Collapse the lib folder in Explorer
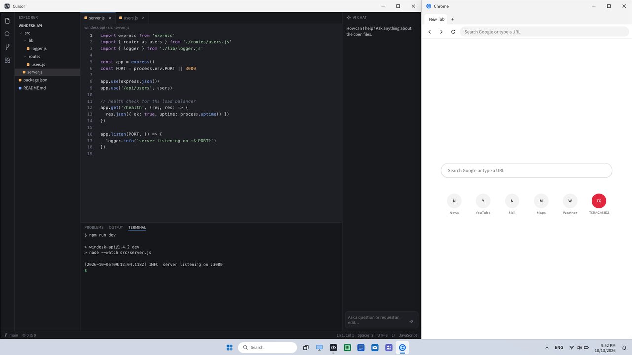The height and width of the screenshot is (355, 632). pos(47,41)
